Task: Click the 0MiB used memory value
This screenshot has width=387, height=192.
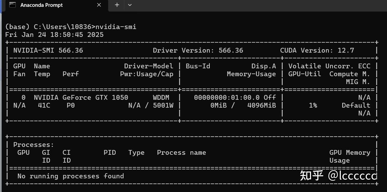Action: 219,106
